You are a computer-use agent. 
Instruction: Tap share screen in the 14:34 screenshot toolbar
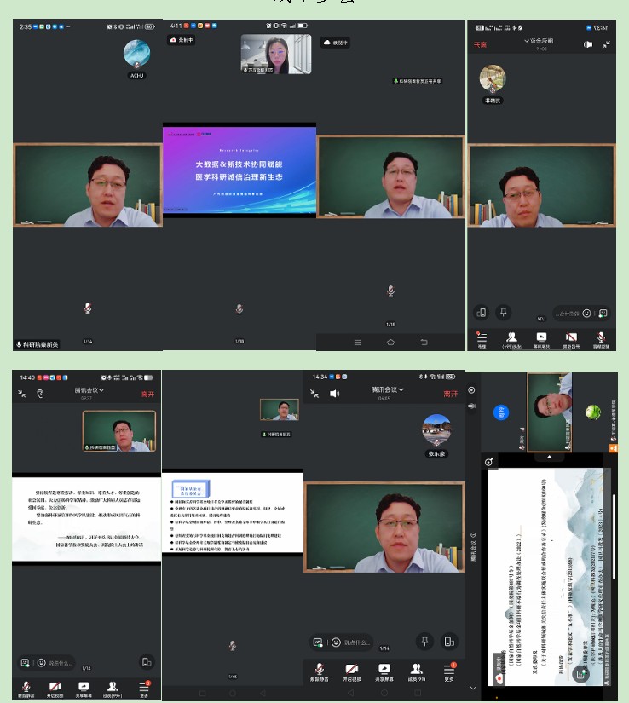coord(384,672)
